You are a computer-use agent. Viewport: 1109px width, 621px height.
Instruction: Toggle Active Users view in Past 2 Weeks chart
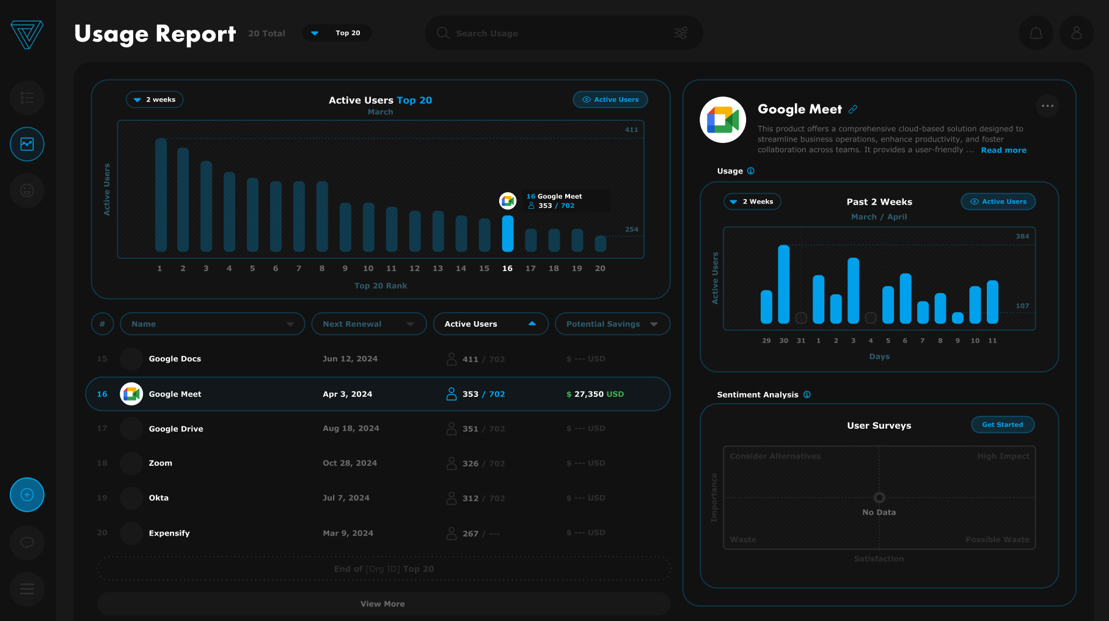click(x=998, y=202)
